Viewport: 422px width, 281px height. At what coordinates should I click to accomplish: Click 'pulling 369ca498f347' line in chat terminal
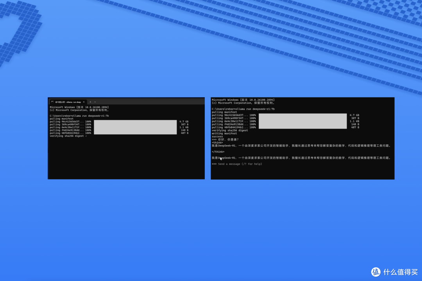234,118
